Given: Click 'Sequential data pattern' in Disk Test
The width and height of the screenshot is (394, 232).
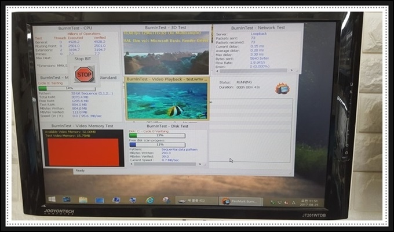Looking at the screenshot, I should [180, 149].
